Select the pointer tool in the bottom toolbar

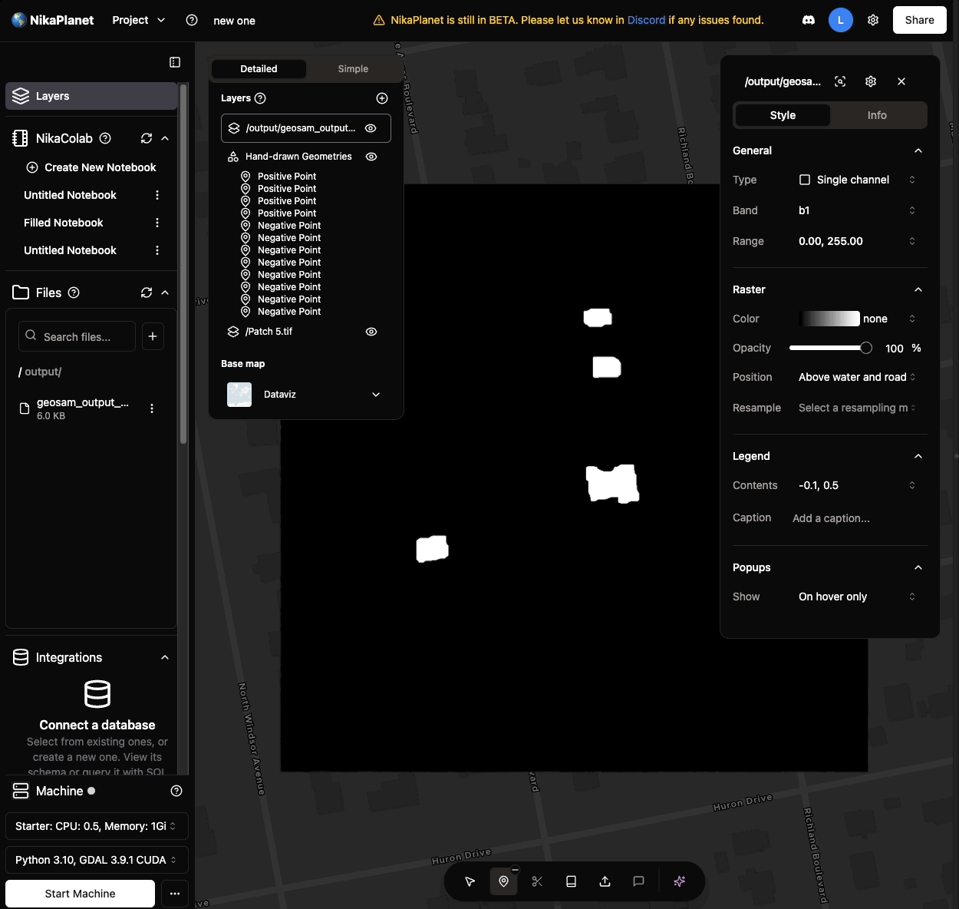point(470,881)
